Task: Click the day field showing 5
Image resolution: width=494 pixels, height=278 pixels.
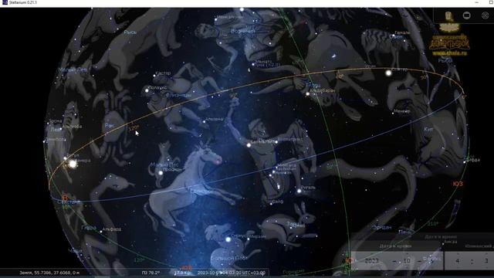Action: coord(431,261)
